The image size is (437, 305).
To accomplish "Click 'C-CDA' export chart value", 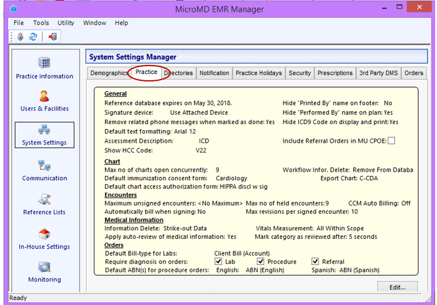I will pyautogui.click(x=368, y=178).
